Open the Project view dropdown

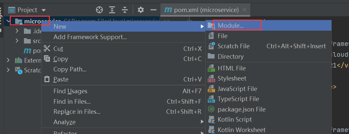44,10
